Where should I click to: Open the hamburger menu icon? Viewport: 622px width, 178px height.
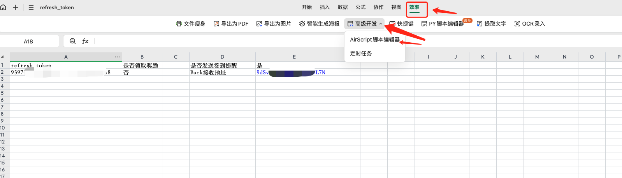(31, 7)
